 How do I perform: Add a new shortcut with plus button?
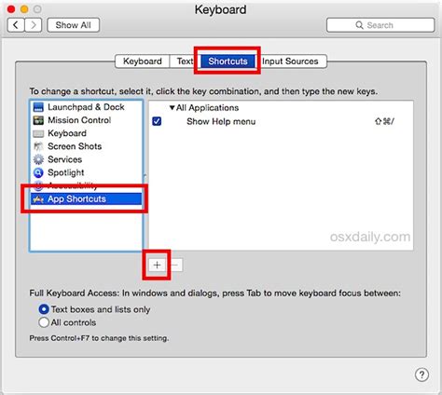point(157,265)
